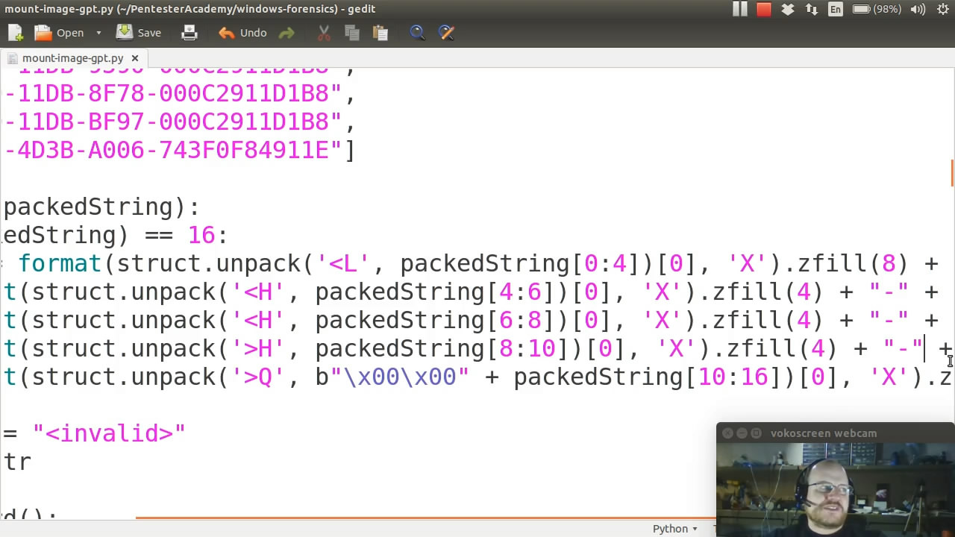Viewport: 955px width, 537px height.
Task: Click the vertical scrollbar handle
Action: tap(951, 173)
